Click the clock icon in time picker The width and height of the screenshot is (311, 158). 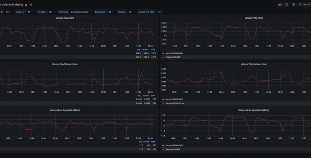click(x=300, y=4)
